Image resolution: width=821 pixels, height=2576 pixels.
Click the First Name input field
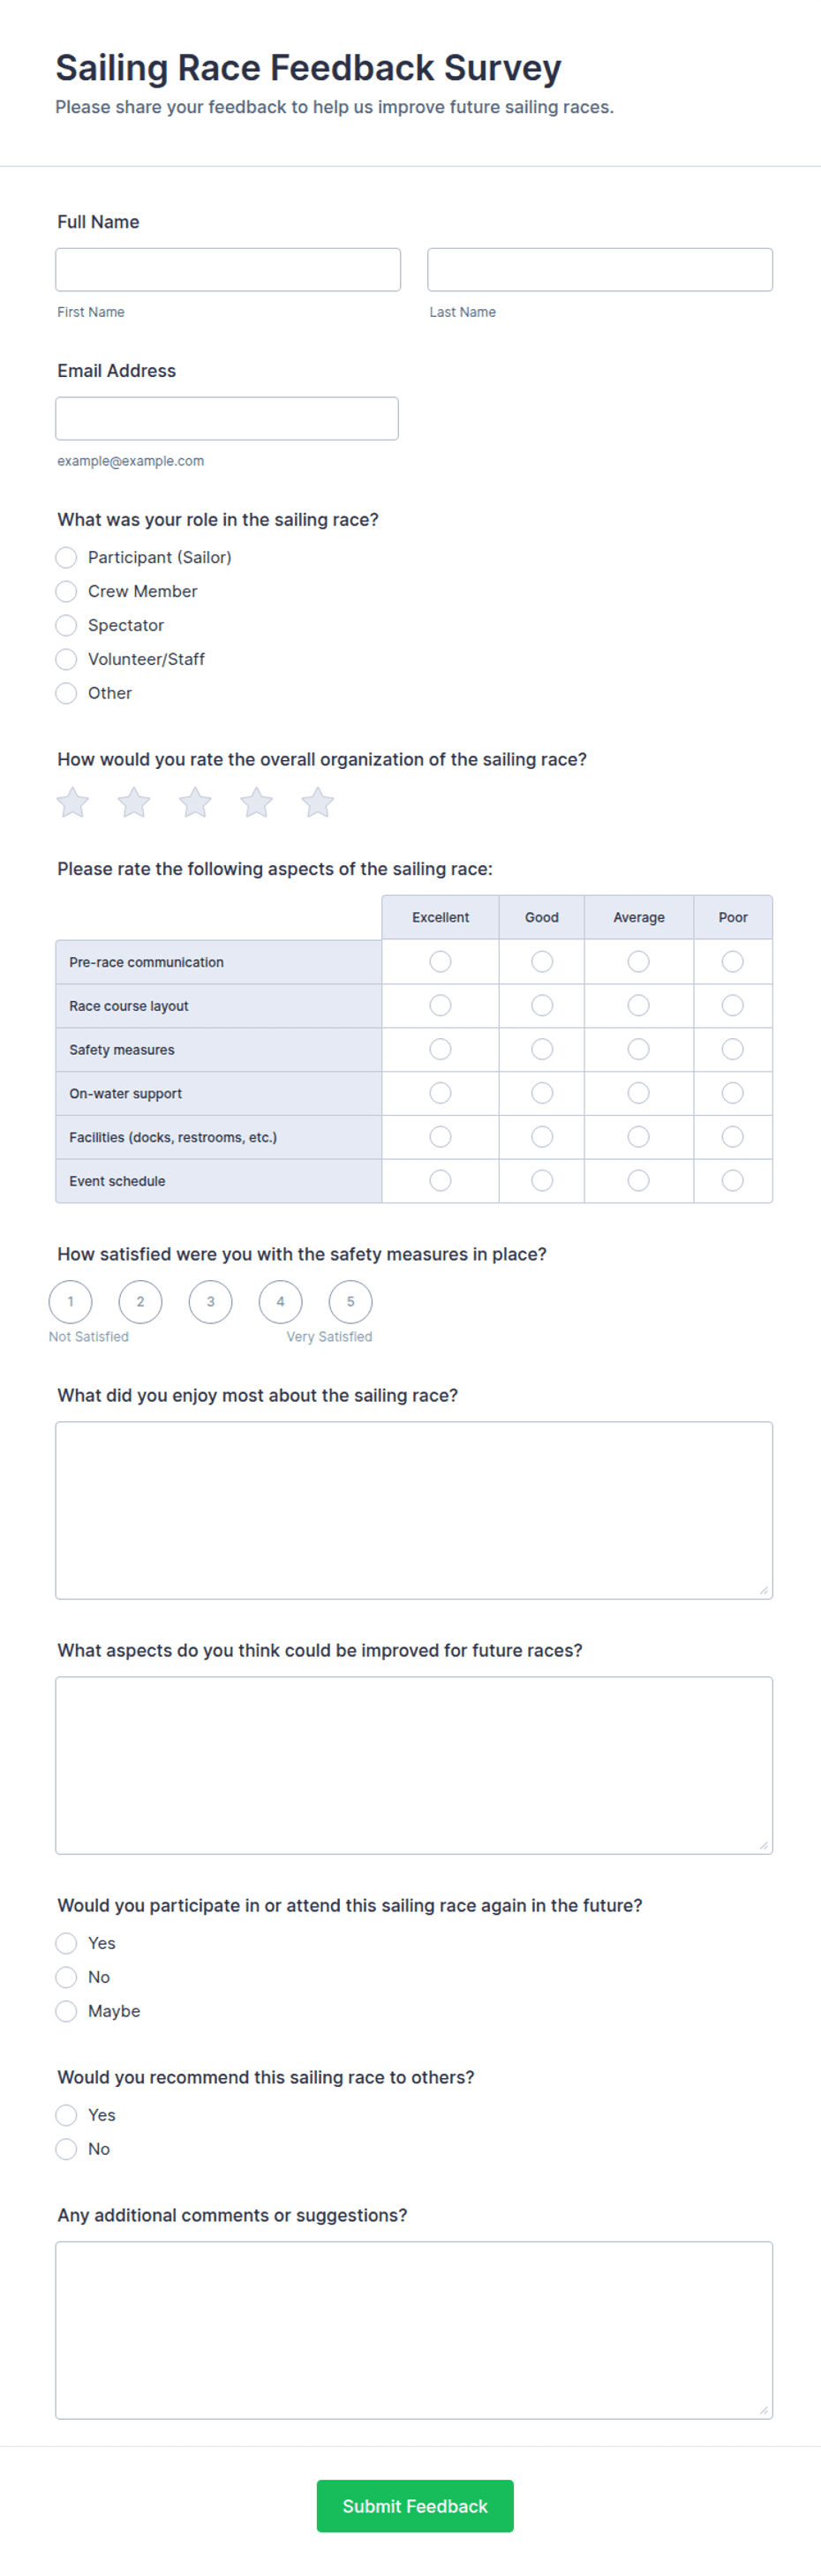click(228, 270)
